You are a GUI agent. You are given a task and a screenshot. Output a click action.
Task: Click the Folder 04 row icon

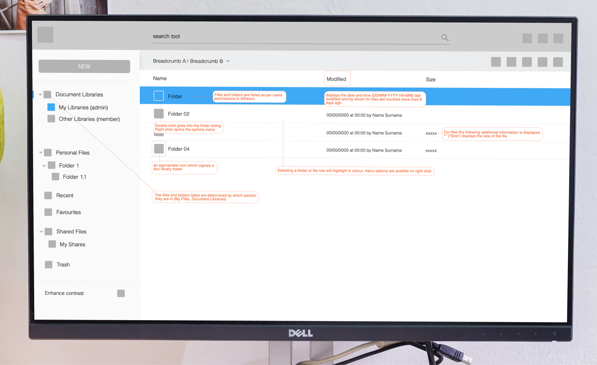[159, 149]
